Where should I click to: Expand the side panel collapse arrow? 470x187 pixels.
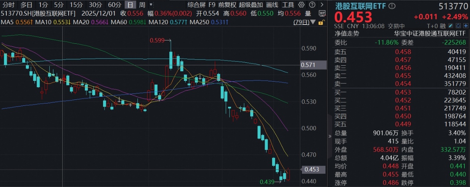(330, 136)
